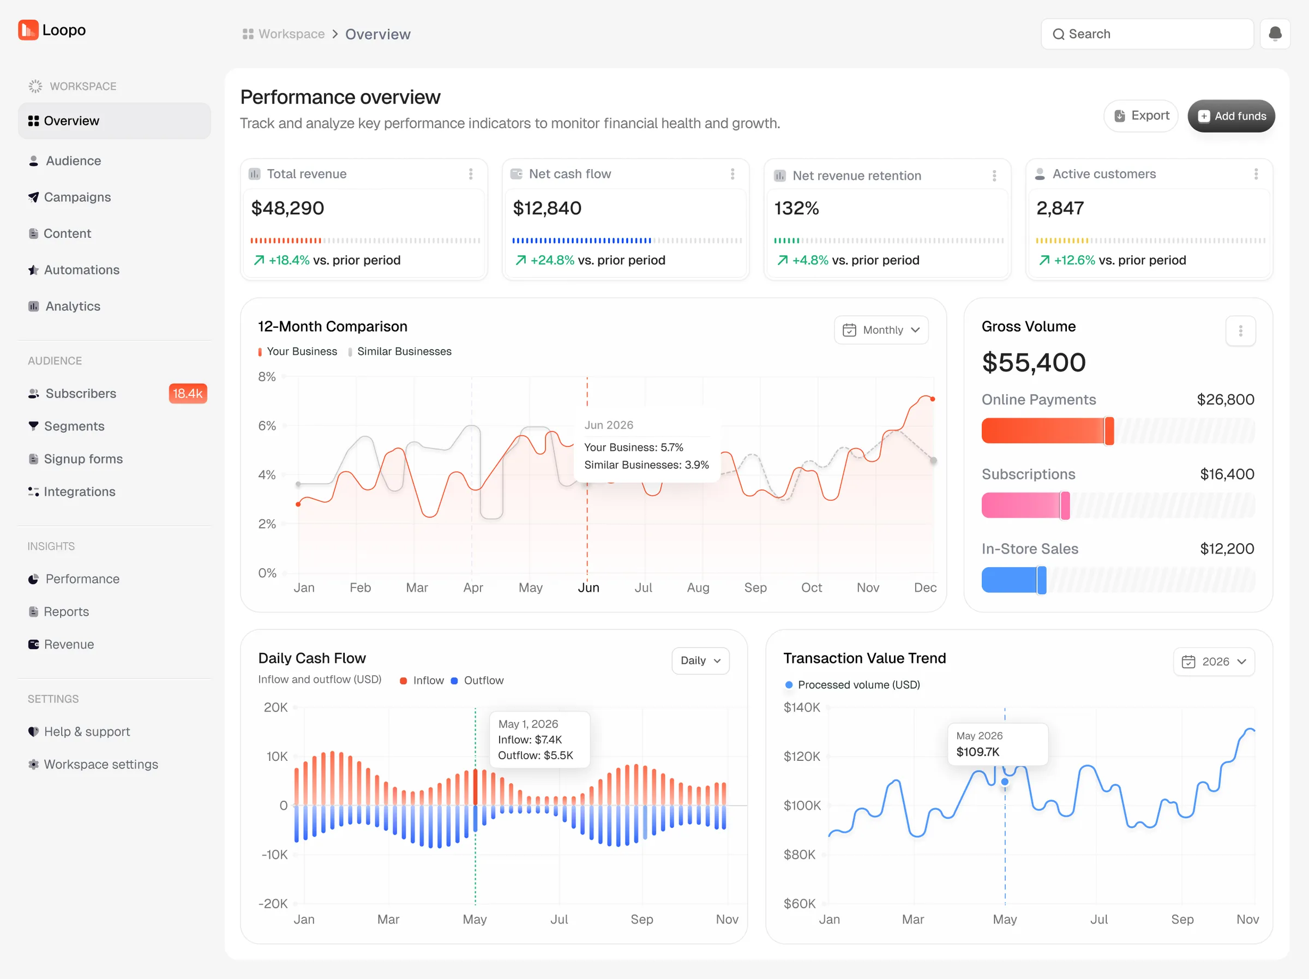This screenshot has height=979, width=1309.
Task: Click the Online Payments progress bar handle
Action: pyautogui.click(x=1109, y=431)
